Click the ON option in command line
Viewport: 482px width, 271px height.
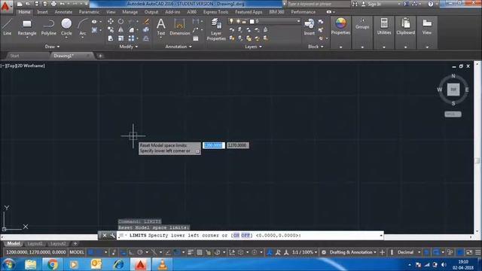point(236,236)
